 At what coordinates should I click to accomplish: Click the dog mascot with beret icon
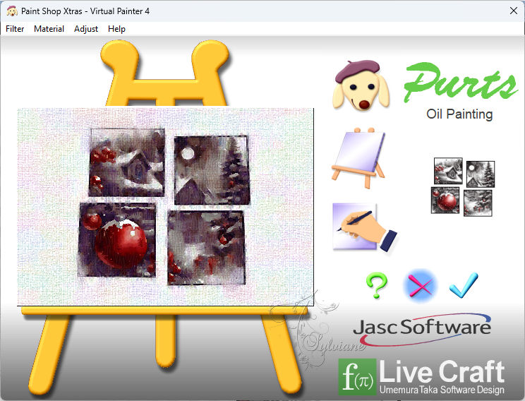pos(361,85)
